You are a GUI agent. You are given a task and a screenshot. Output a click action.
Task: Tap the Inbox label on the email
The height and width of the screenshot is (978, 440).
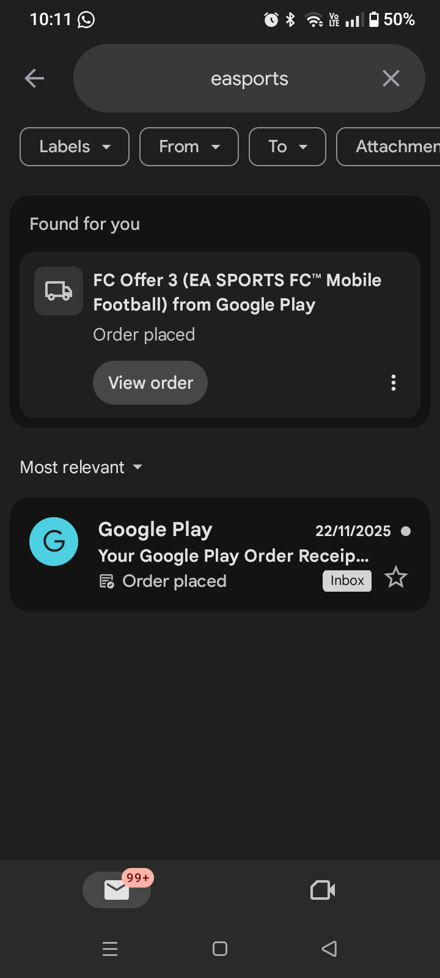point(347,581)
